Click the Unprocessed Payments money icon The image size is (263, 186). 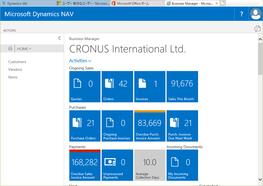pos(110,162)
